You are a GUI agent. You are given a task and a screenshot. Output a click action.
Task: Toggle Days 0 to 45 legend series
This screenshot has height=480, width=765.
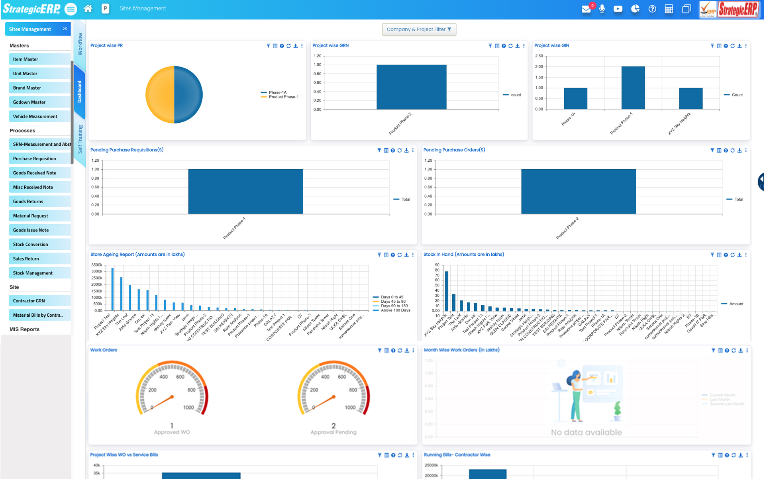point(392,297)
